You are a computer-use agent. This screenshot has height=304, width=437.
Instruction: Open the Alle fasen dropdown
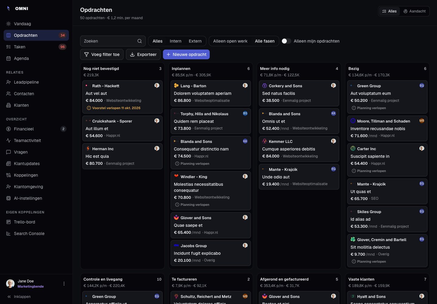coord(265,41)
